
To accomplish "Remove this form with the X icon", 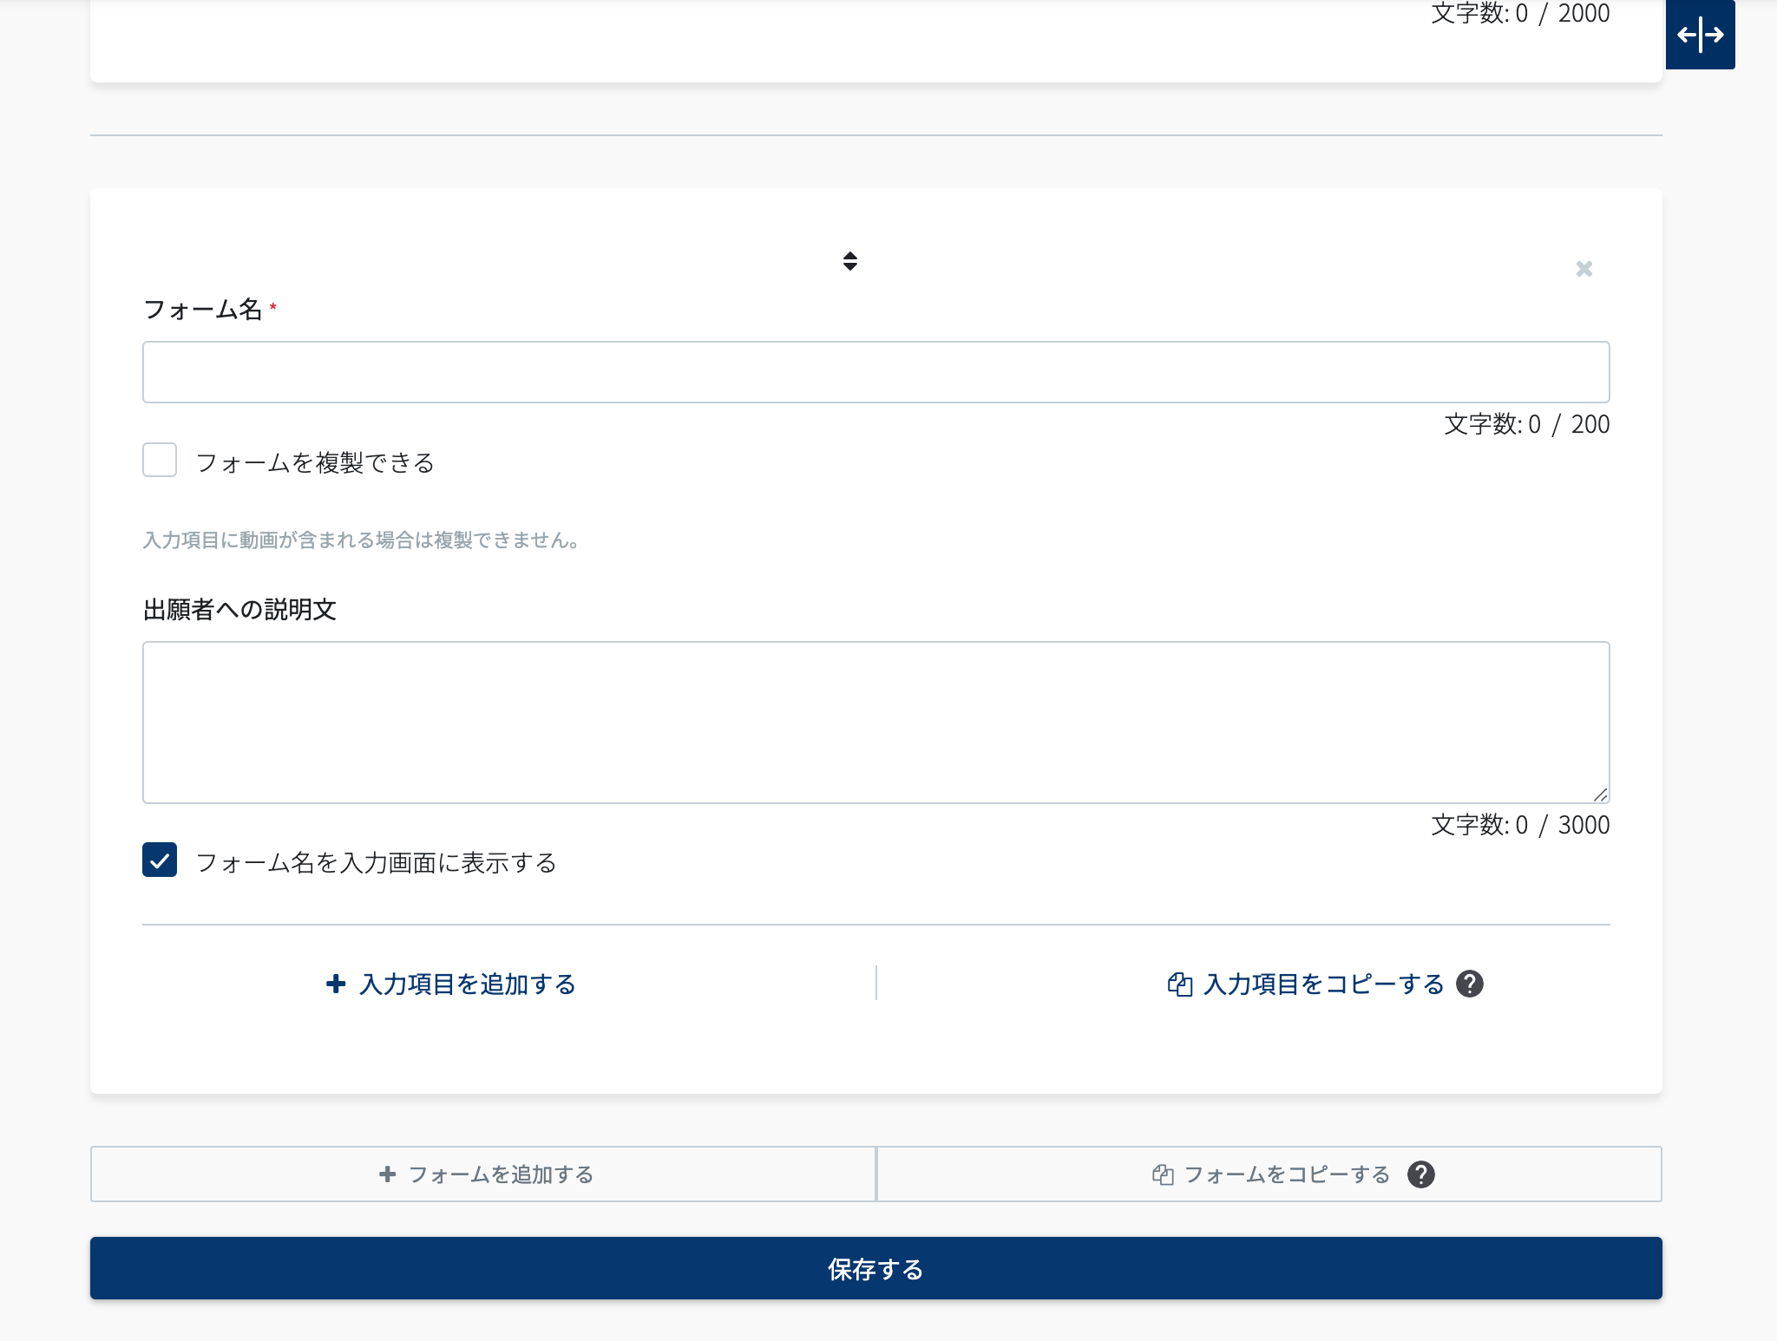I will (x=1584, y=269).
